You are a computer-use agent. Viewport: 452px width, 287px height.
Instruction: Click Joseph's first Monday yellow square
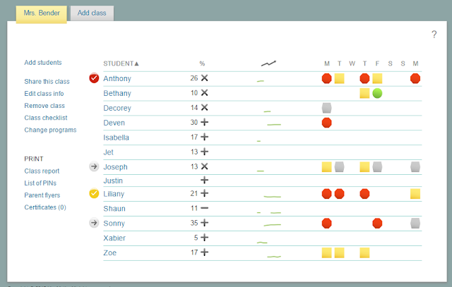click(x=326, y=166)
